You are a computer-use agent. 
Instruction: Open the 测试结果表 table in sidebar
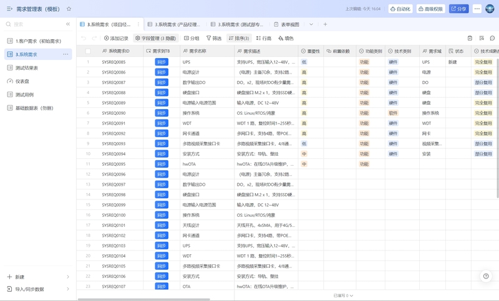click(38, 68)
